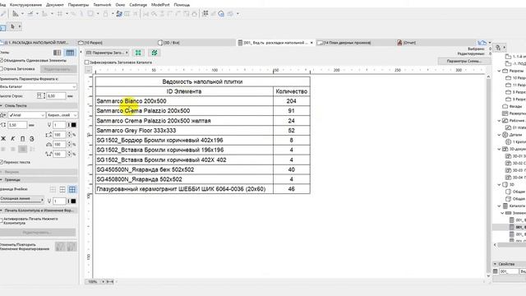Select the arrow selection tool
This screenshot has width=526, height=296.
(13, 26)
